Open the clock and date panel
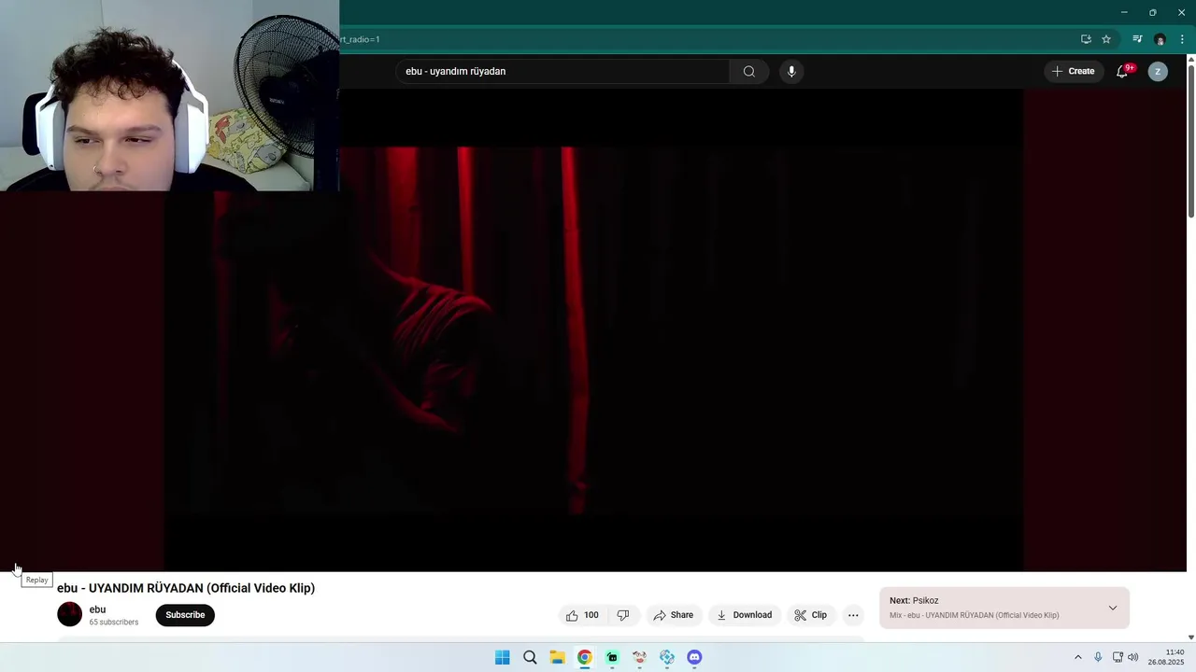 point(1166,657)
